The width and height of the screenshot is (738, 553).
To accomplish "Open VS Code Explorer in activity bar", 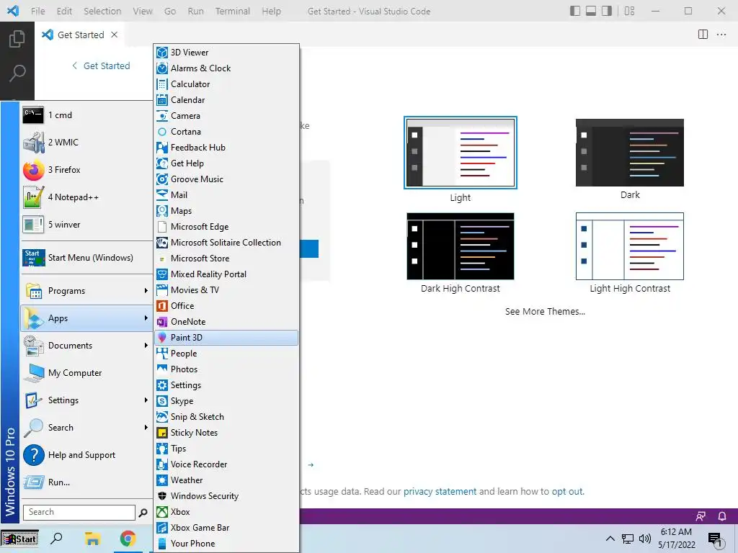I will (17, 39).
